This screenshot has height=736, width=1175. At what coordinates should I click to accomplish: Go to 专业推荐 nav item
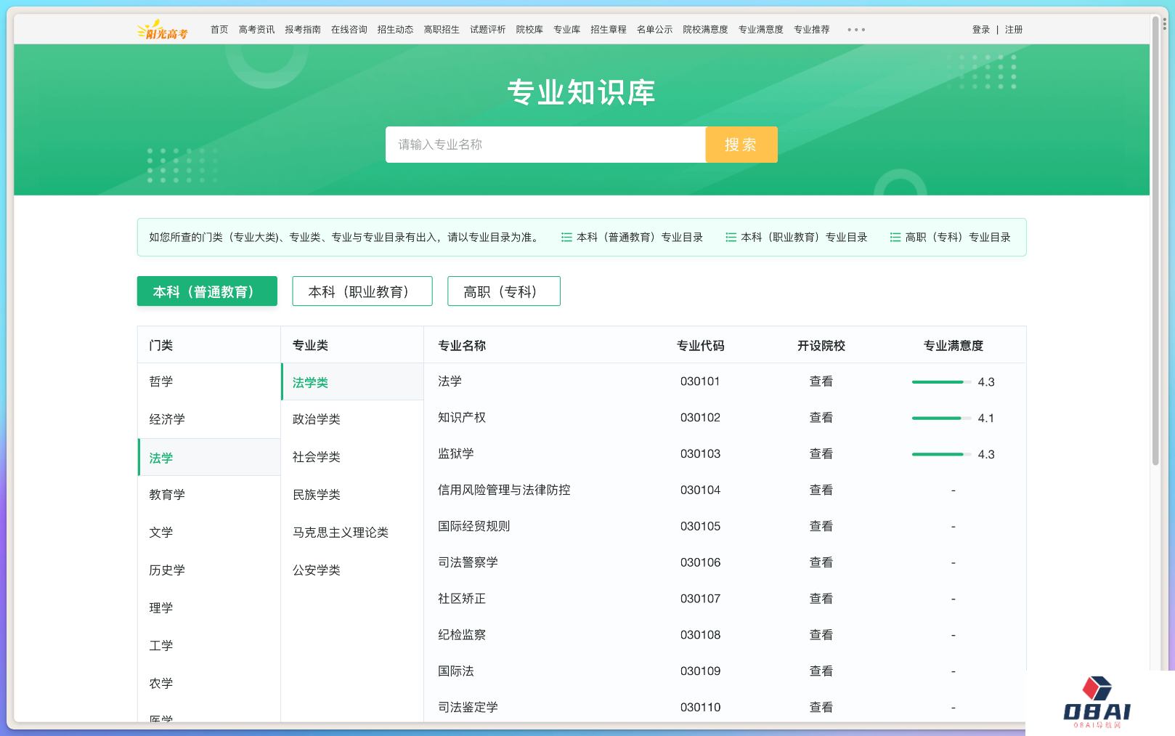pos(812,30)
